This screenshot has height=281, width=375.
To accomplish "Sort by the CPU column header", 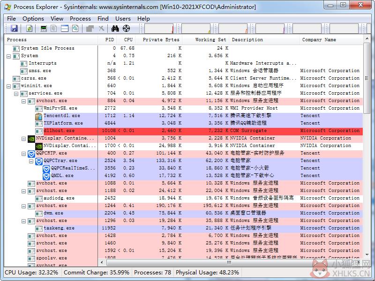I will (x=127, y=40).
